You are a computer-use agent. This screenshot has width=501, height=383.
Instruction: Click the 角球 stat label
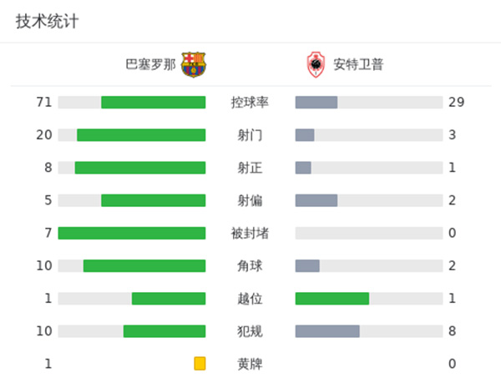point(250,266)
